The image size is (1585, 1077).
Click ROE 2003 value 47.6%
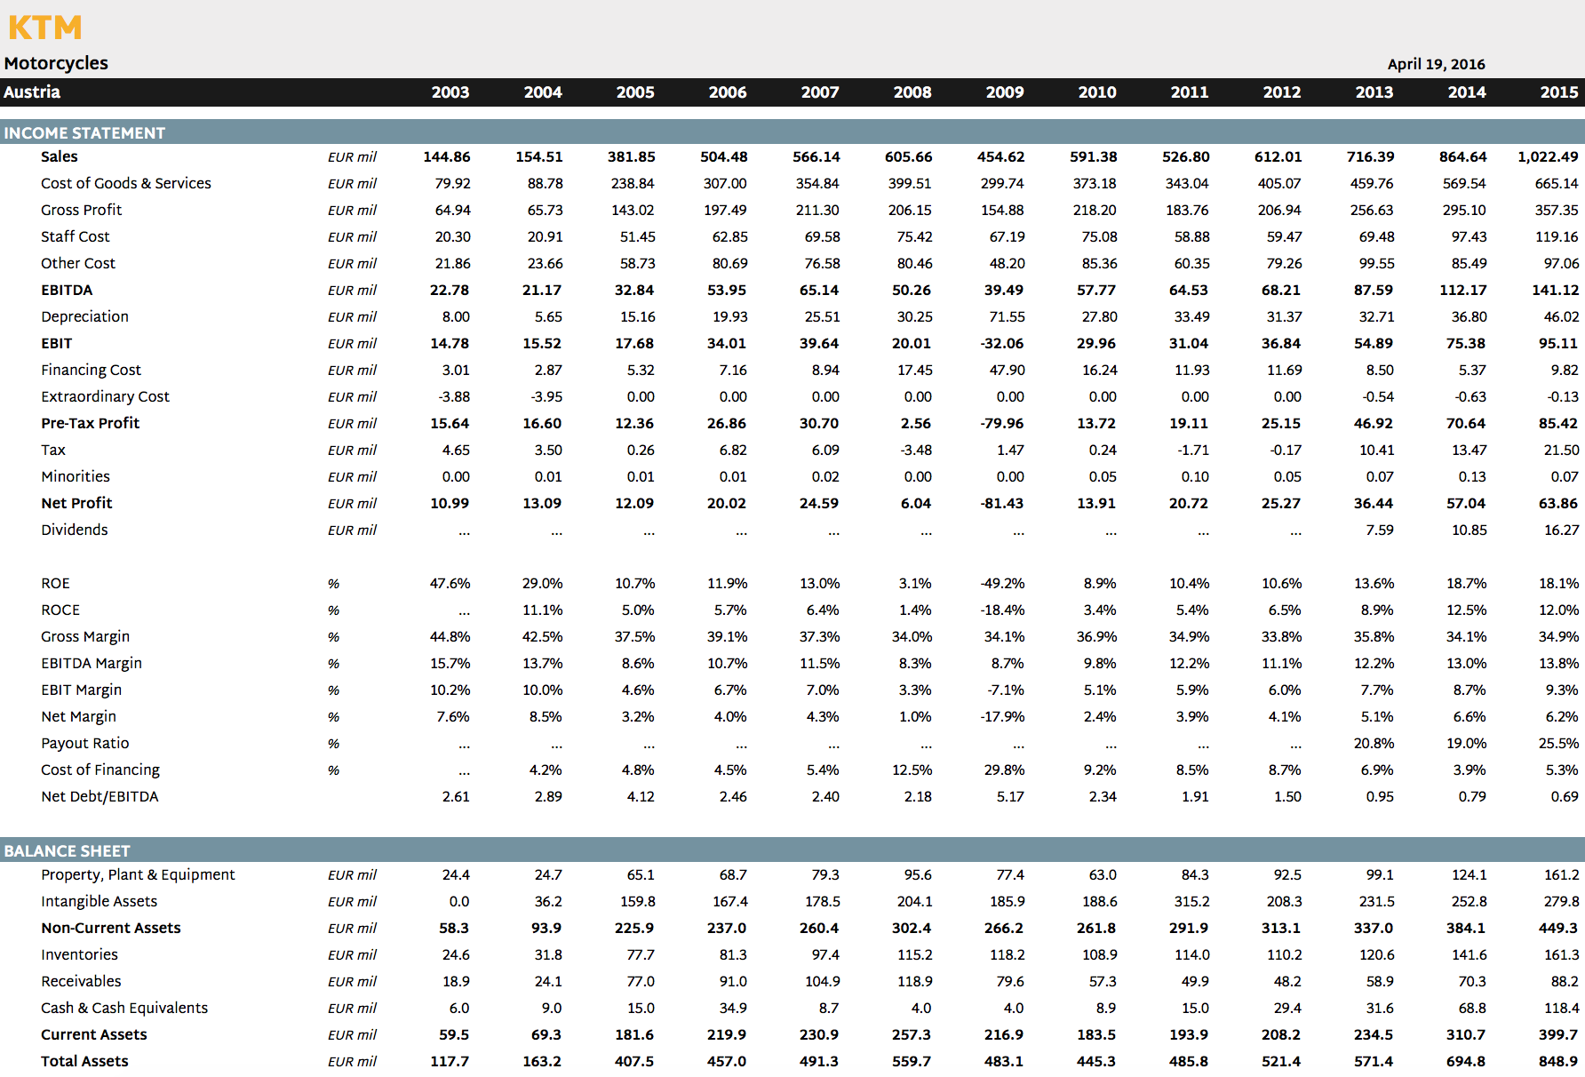tap(450, 583)
